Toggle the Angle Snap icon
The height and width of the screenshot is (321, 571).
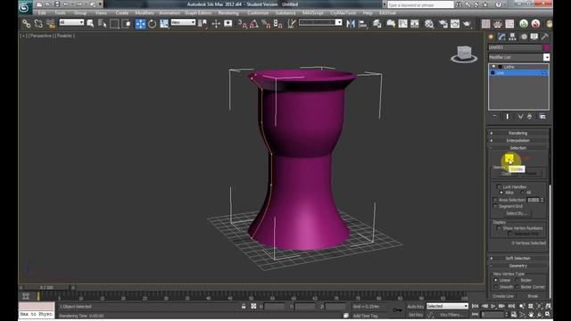(254, 24)
